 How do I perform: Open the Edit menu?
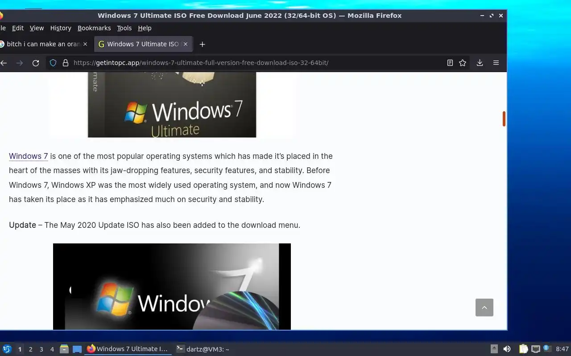(x=18, y=28)
